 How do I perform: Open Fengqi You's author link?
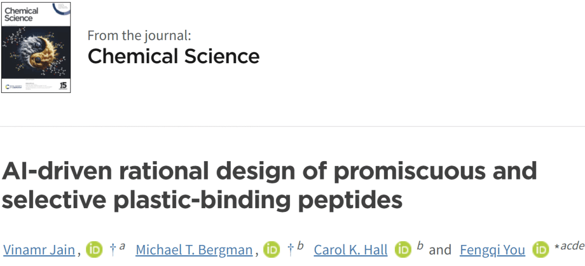492,250
